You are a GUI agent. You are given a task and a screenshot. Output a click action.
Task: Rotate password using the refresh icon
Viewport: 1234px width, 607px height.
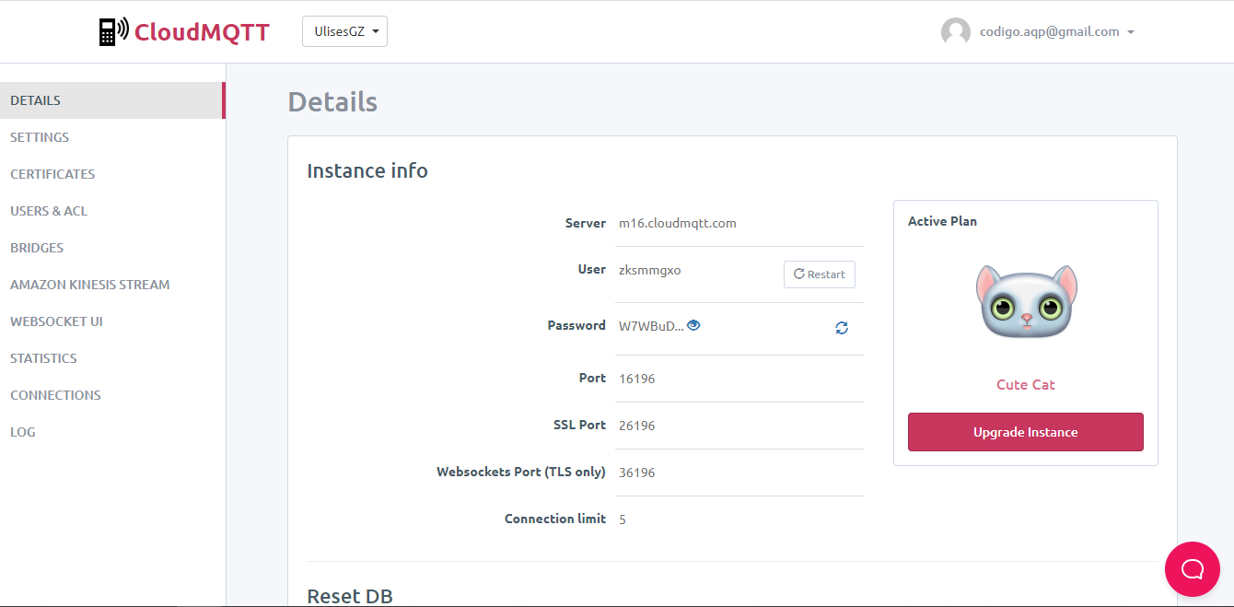coord(842,327)
